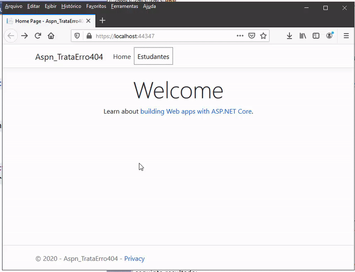Click the Forward navigation arrow
Screen dimensions: 355x272
point(24,36)
